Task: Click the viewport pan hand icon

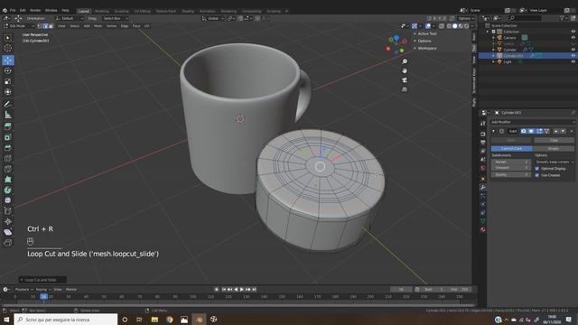Action: pyautogui.click(x=405, y=70)
